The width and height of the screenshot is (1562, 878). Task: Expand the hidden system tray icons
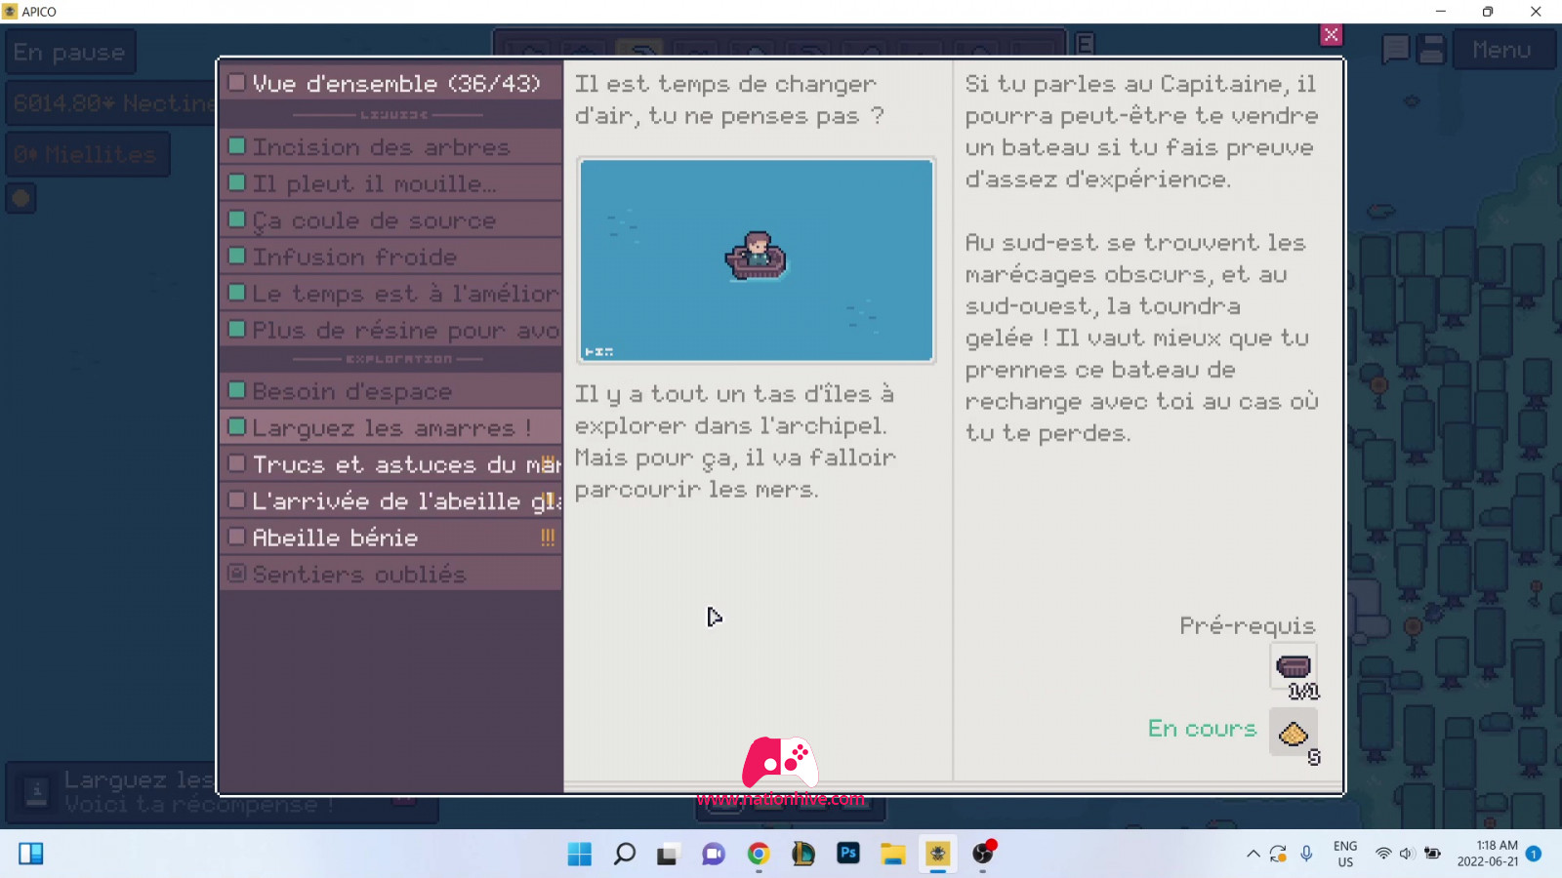(x=1253, y=855)
